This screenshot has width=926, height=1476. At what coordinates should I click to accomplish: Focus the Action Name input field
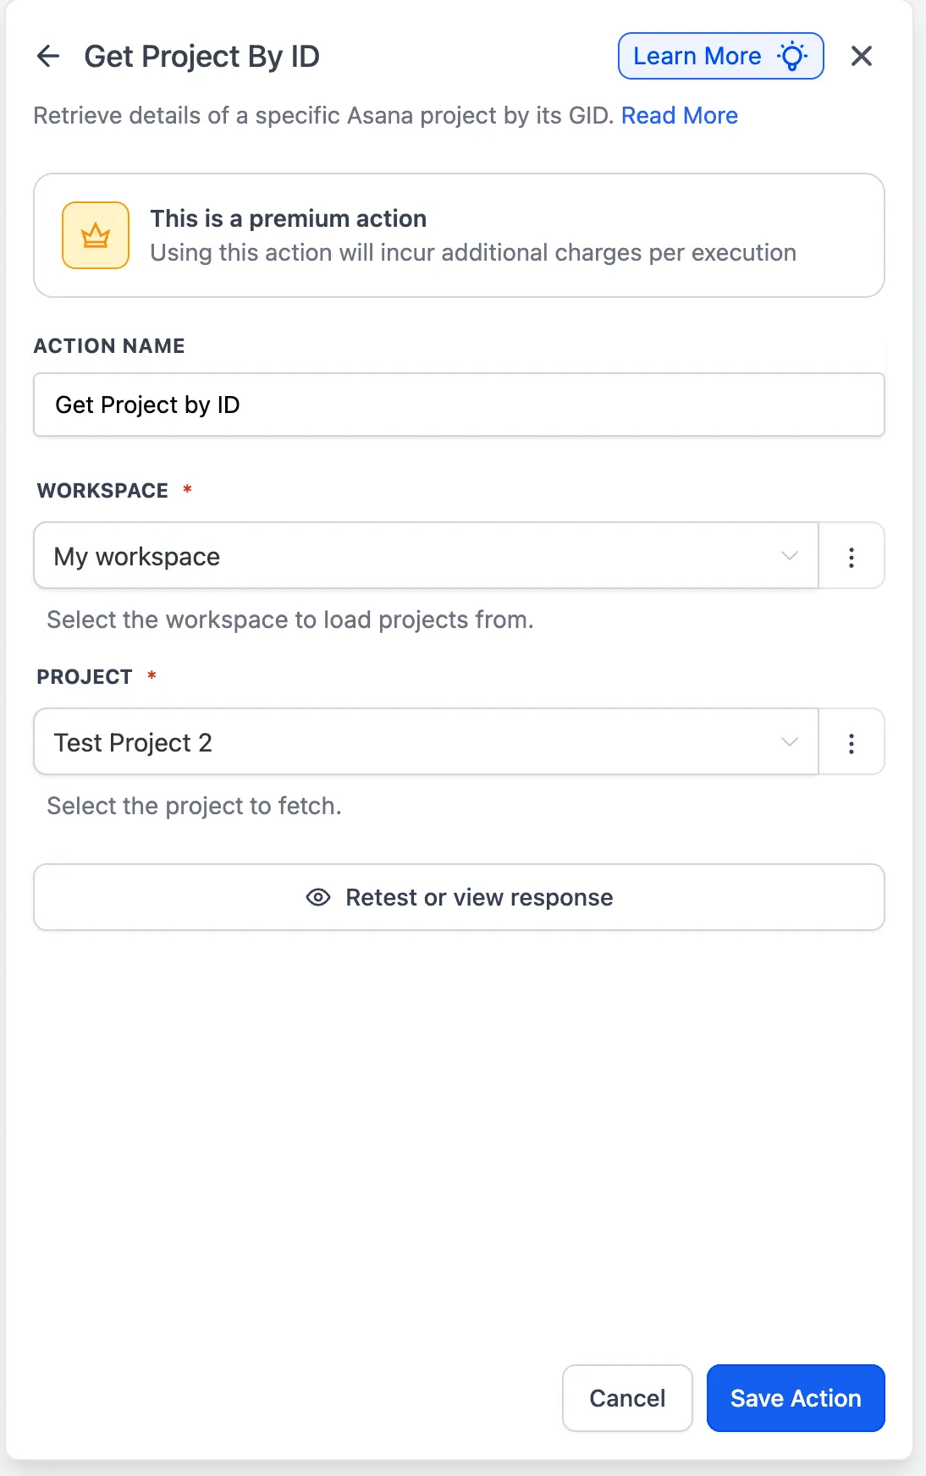pos(459,405)
